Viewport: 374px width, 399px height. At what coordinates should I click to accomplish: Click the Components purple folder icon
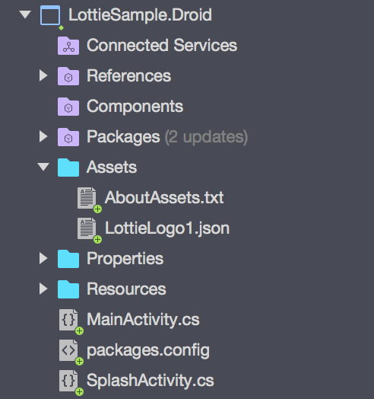click(x=68, y=107)
